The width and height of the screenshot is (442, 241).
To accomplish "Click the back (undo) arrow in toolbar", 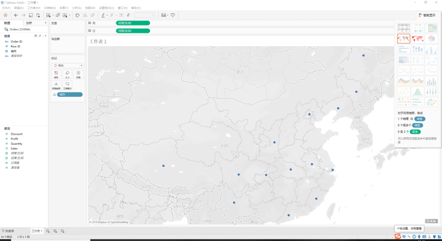I will click(x=16, y=15).
